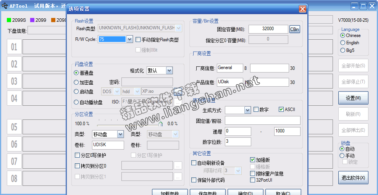Enable the 分区0写保护 checkbox
378x195 pixels.
click(77, 155)
